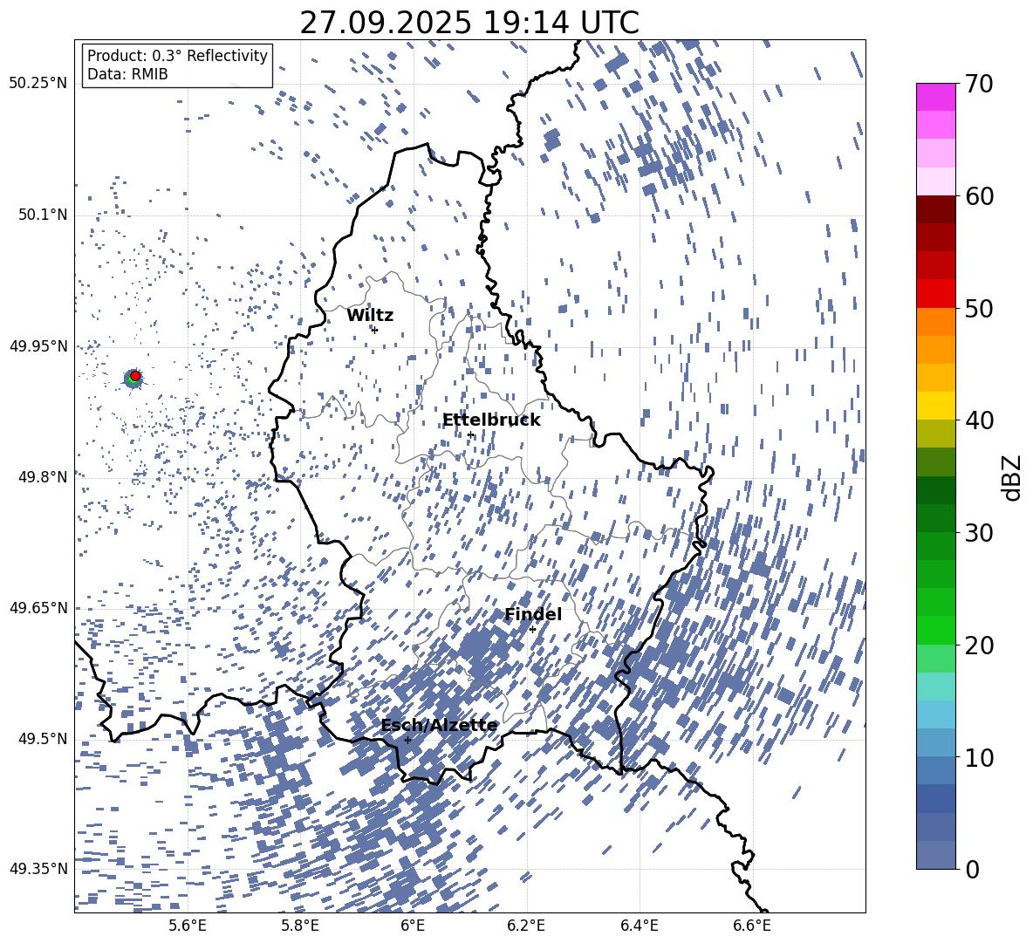Click the Esch/Alzette station cross marker
The height and width of the screenshot is (943, 1033).
tap(407, 740)
